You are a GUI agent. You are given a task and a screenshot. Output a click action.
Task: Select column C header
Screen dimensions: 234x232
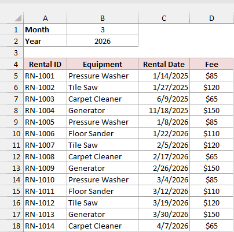click(x=164, y=18)
